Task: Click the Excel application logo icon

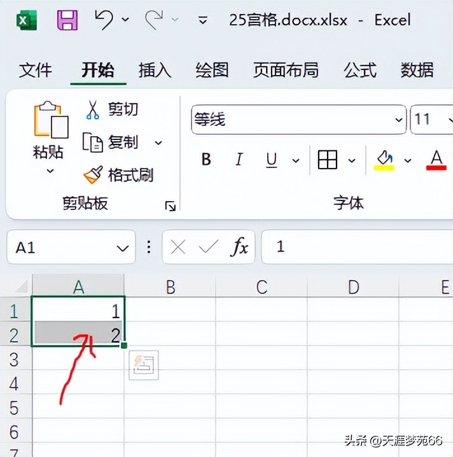Action: click(x=27, y=20)
